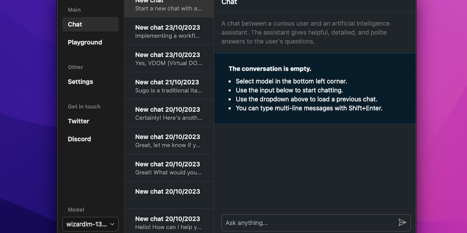Open the Discord link in sidebar
Viewport: 467px width, 233px height.
tap(90, 139)
